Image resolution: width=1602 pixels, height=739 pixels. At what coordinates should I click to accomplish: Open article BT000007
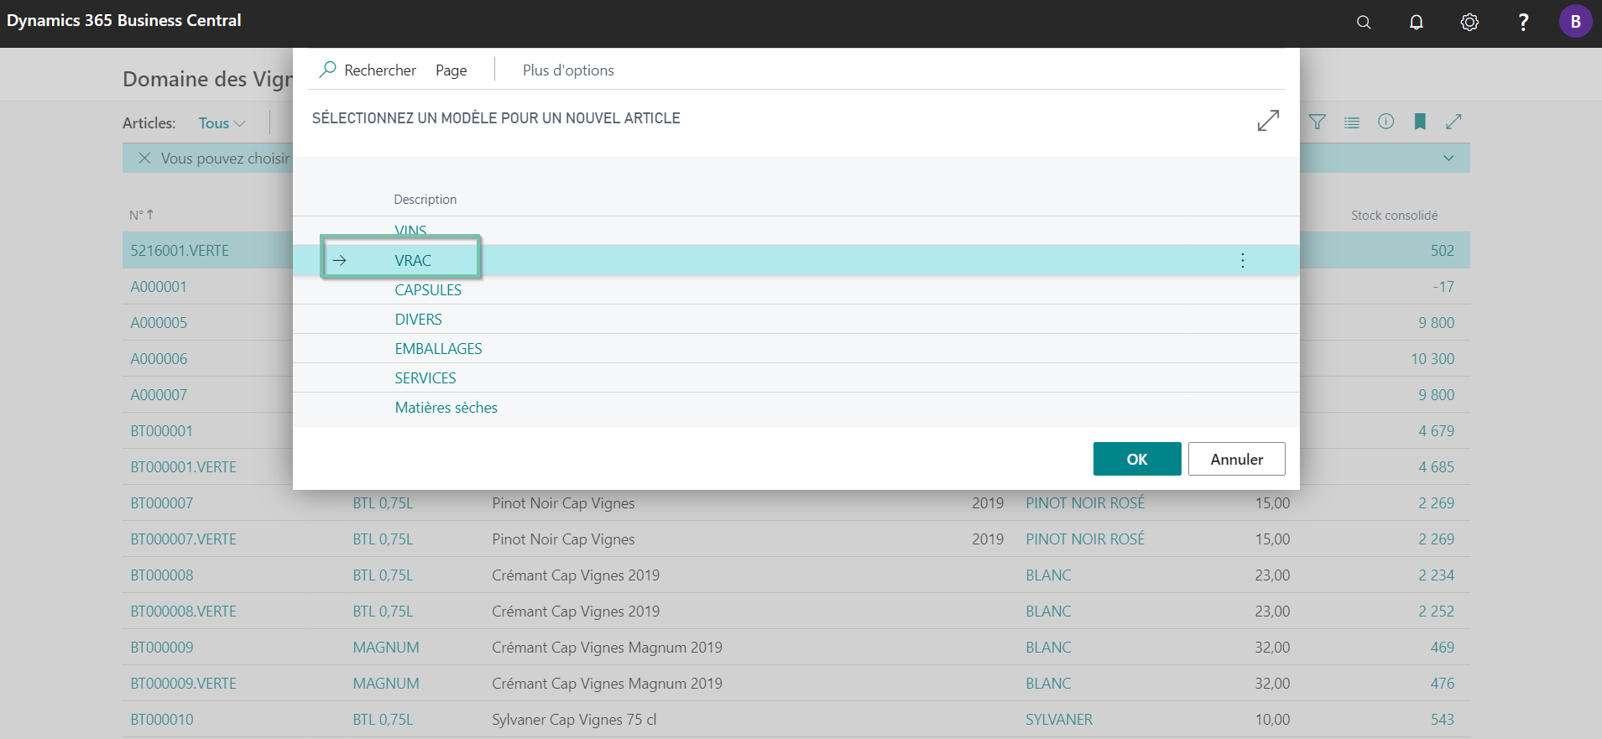pos(161,503)
